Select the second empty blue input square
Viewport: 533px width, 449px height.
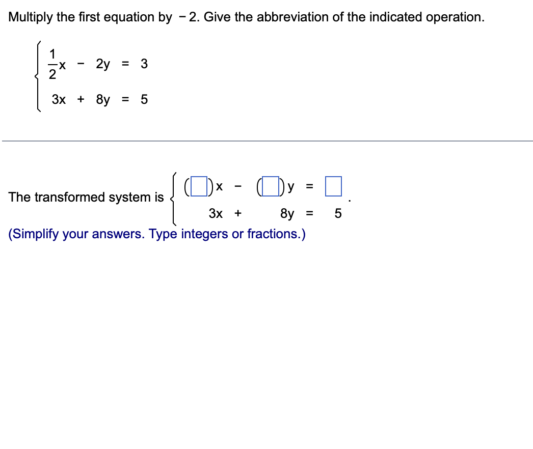tap(270, 186)
